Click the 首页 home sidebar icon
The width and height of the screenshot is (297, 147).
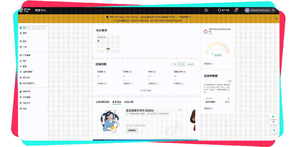pos(21,28)
